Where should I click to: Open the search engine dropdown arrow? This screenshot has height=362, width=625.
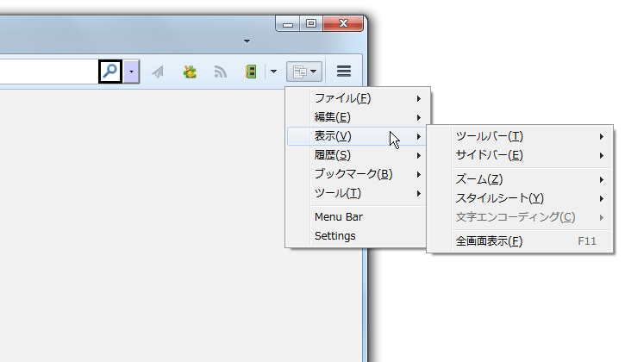[x=131, y=72]
